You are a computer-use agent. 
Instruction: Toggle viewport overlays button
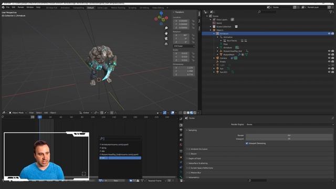click(173, 113)
